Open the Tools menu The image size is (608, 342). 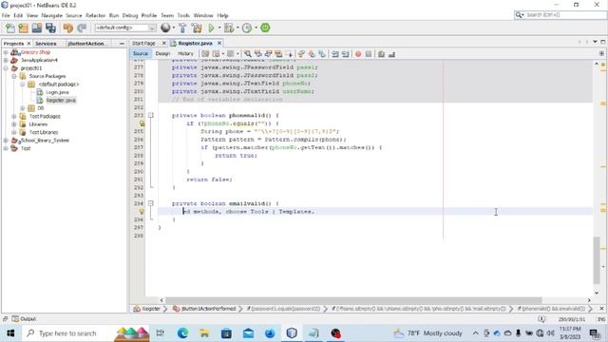click(183, 15)
